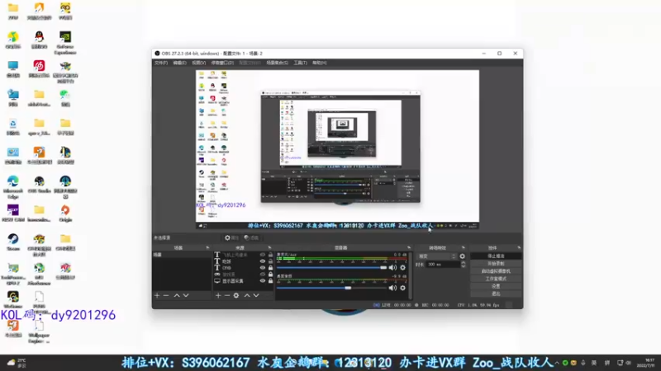This screenshot has width=661, height=371.
Task: Click the Studio Mode button
Action: click(x=496, y=279)
